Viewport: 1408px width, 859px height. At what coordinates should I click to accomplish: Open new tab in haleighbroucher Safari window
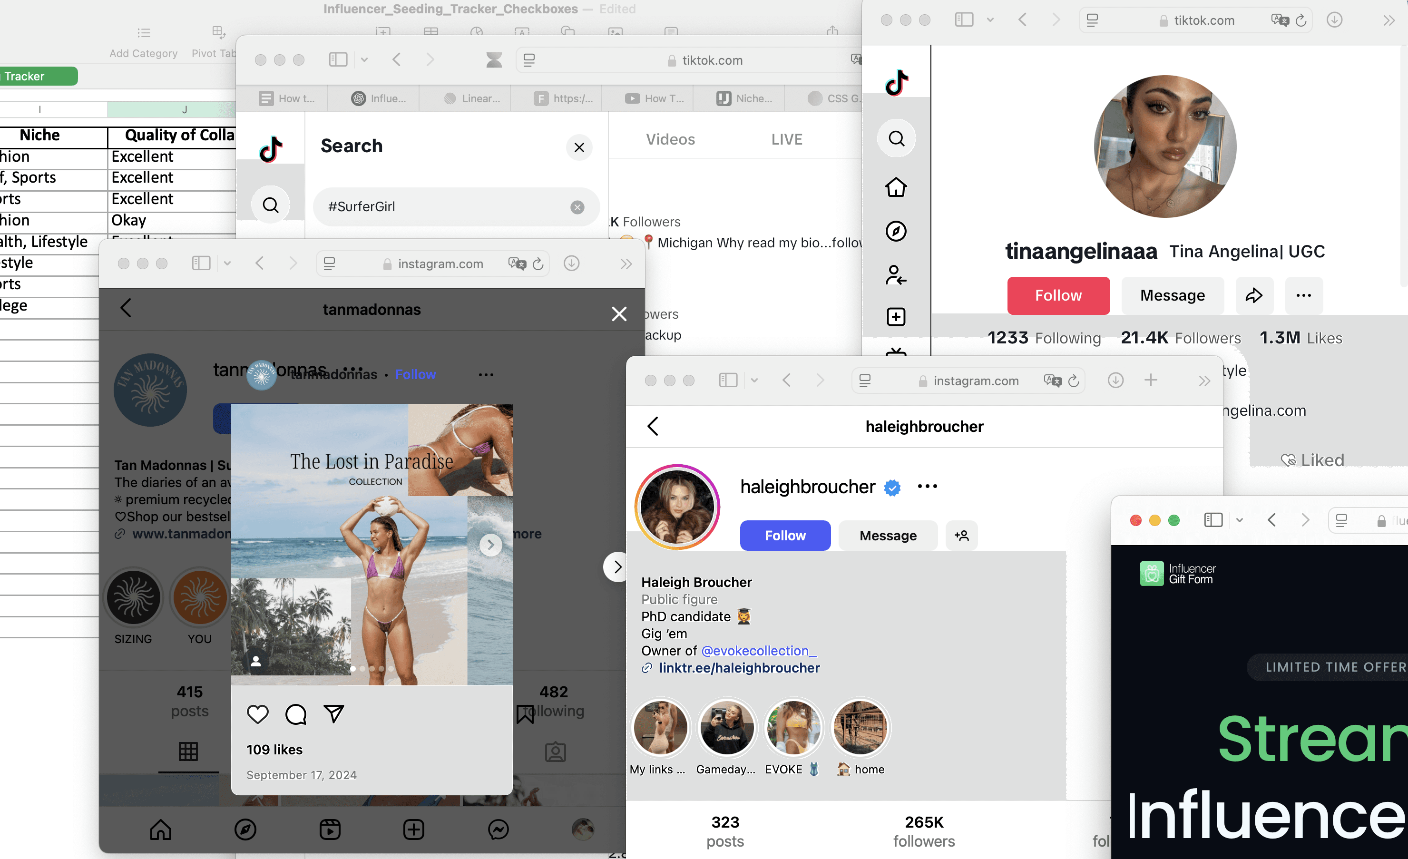click(x=1151, y=380)
